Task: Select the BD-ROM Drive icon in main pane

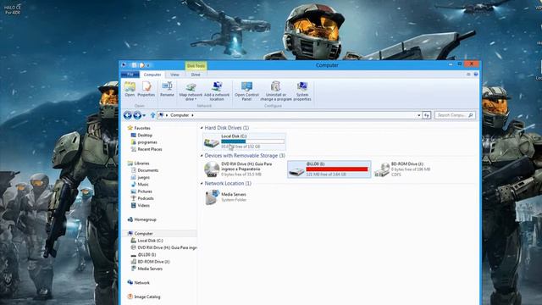Action: (x=382, y=169)
